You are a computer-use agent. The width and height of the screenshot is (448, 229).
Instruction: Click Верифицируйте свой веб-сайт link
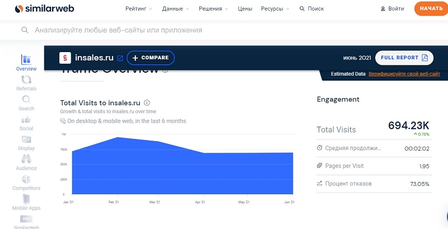[x=404, y=74]
